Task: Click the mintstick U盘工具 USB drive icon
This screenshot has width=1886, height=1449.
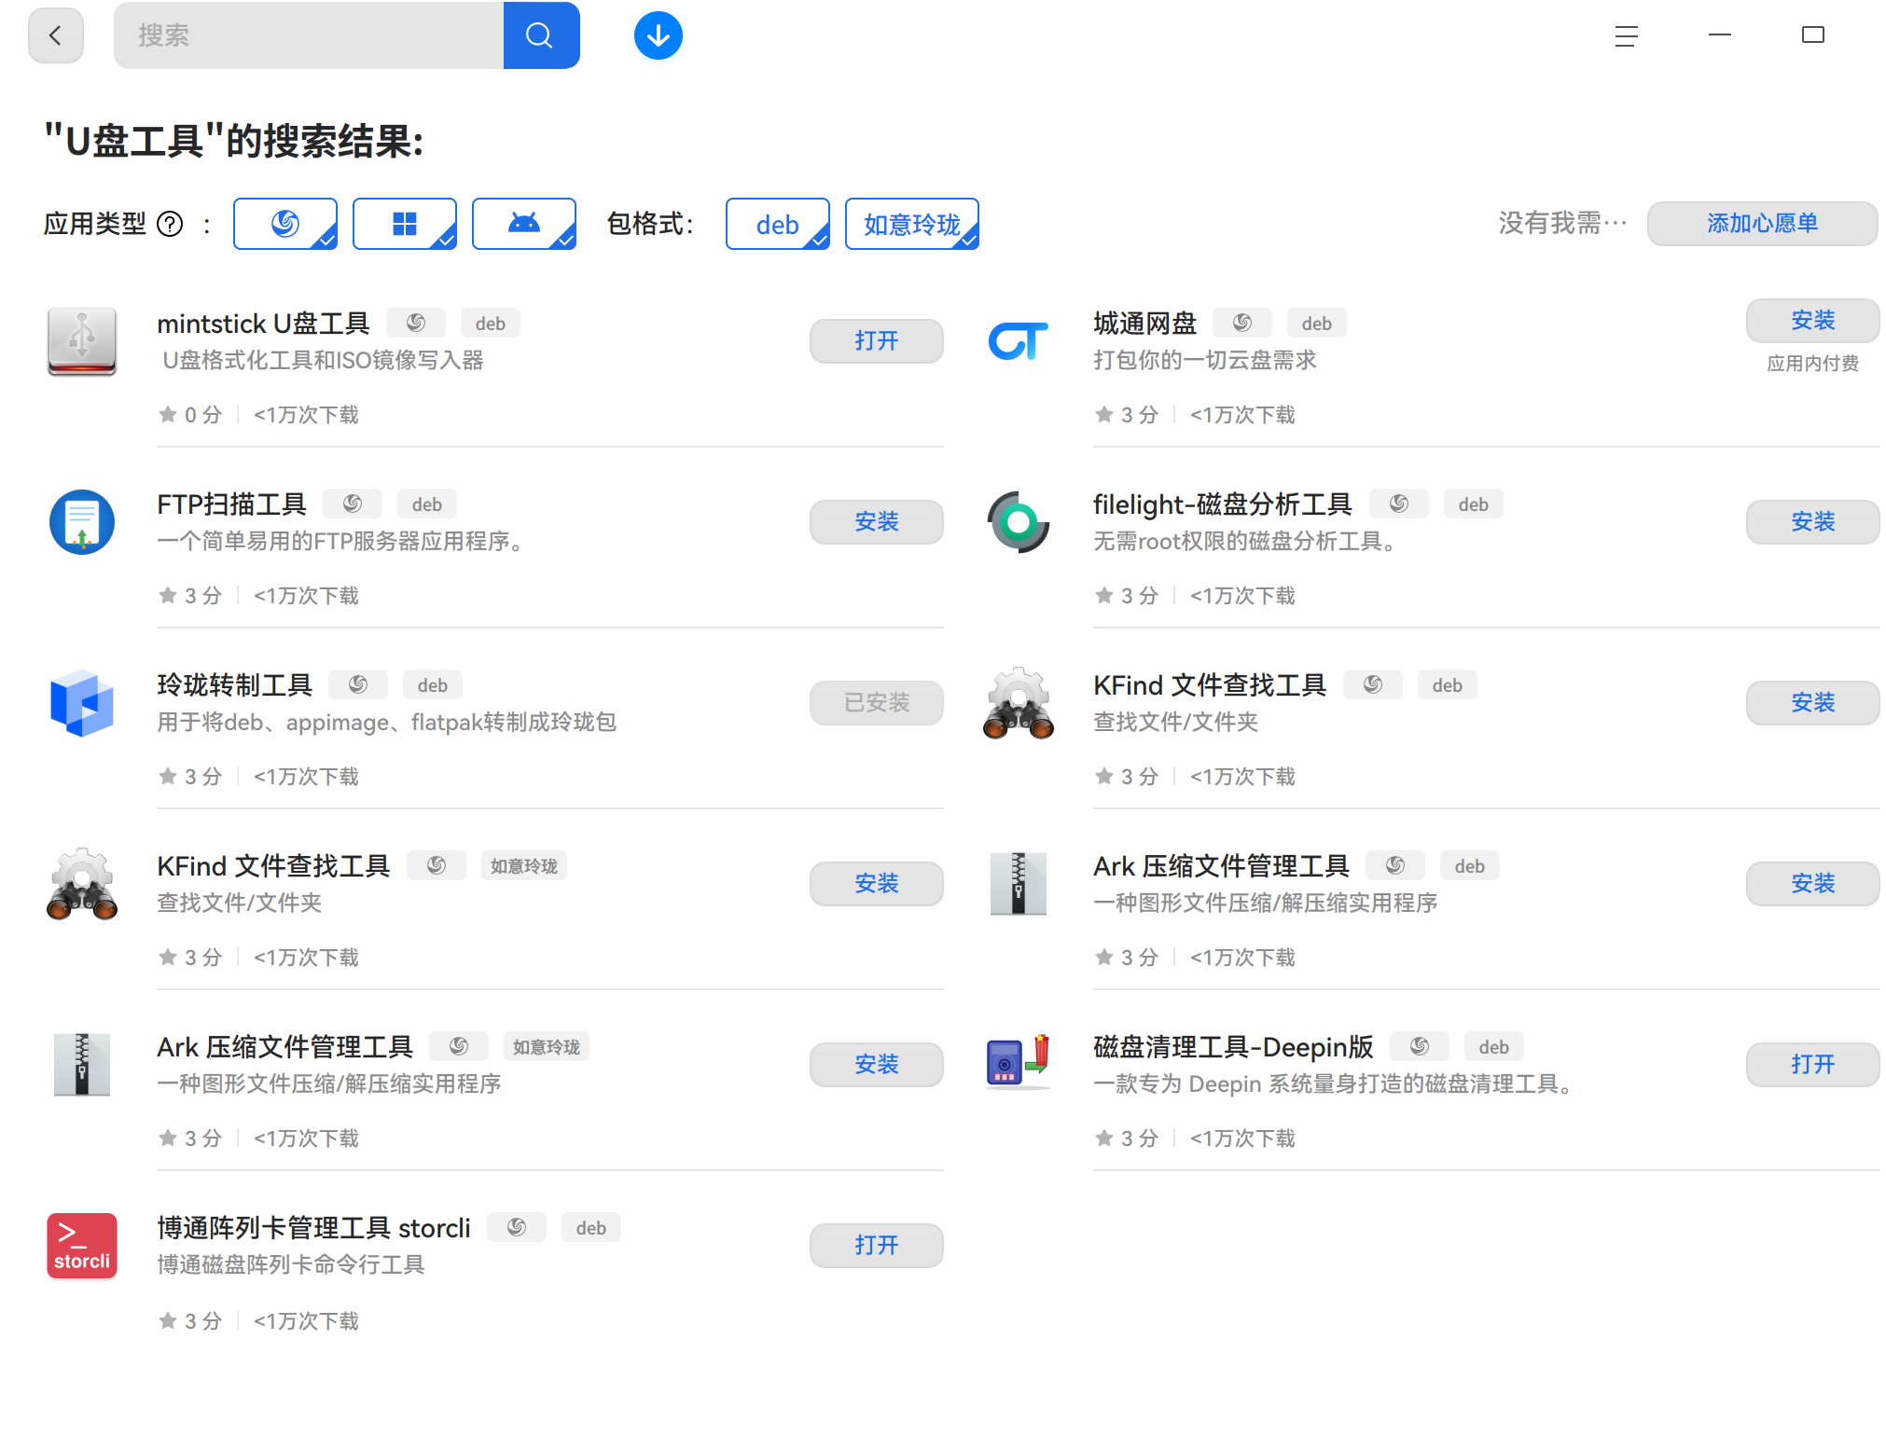Action: click(x=81, y=342)
